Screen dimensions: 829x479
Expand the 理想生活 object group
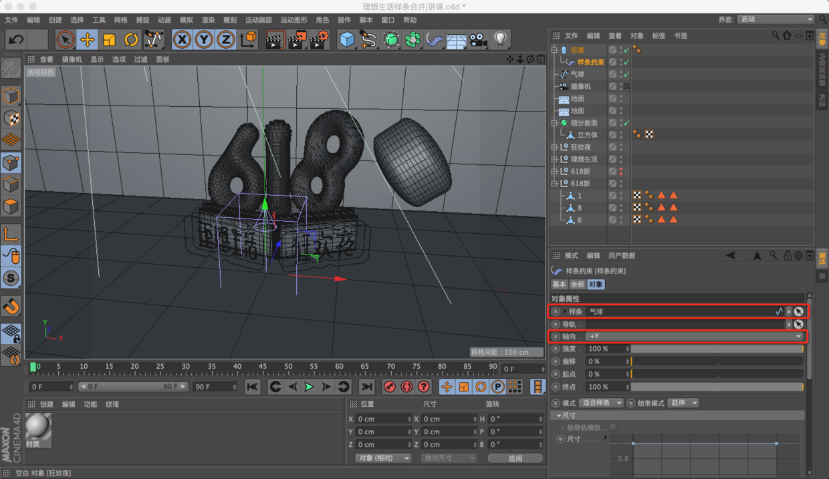point(554,159)
